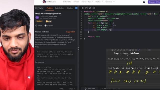Select the pen tool in whiteboard toolbar

[115, 50]
